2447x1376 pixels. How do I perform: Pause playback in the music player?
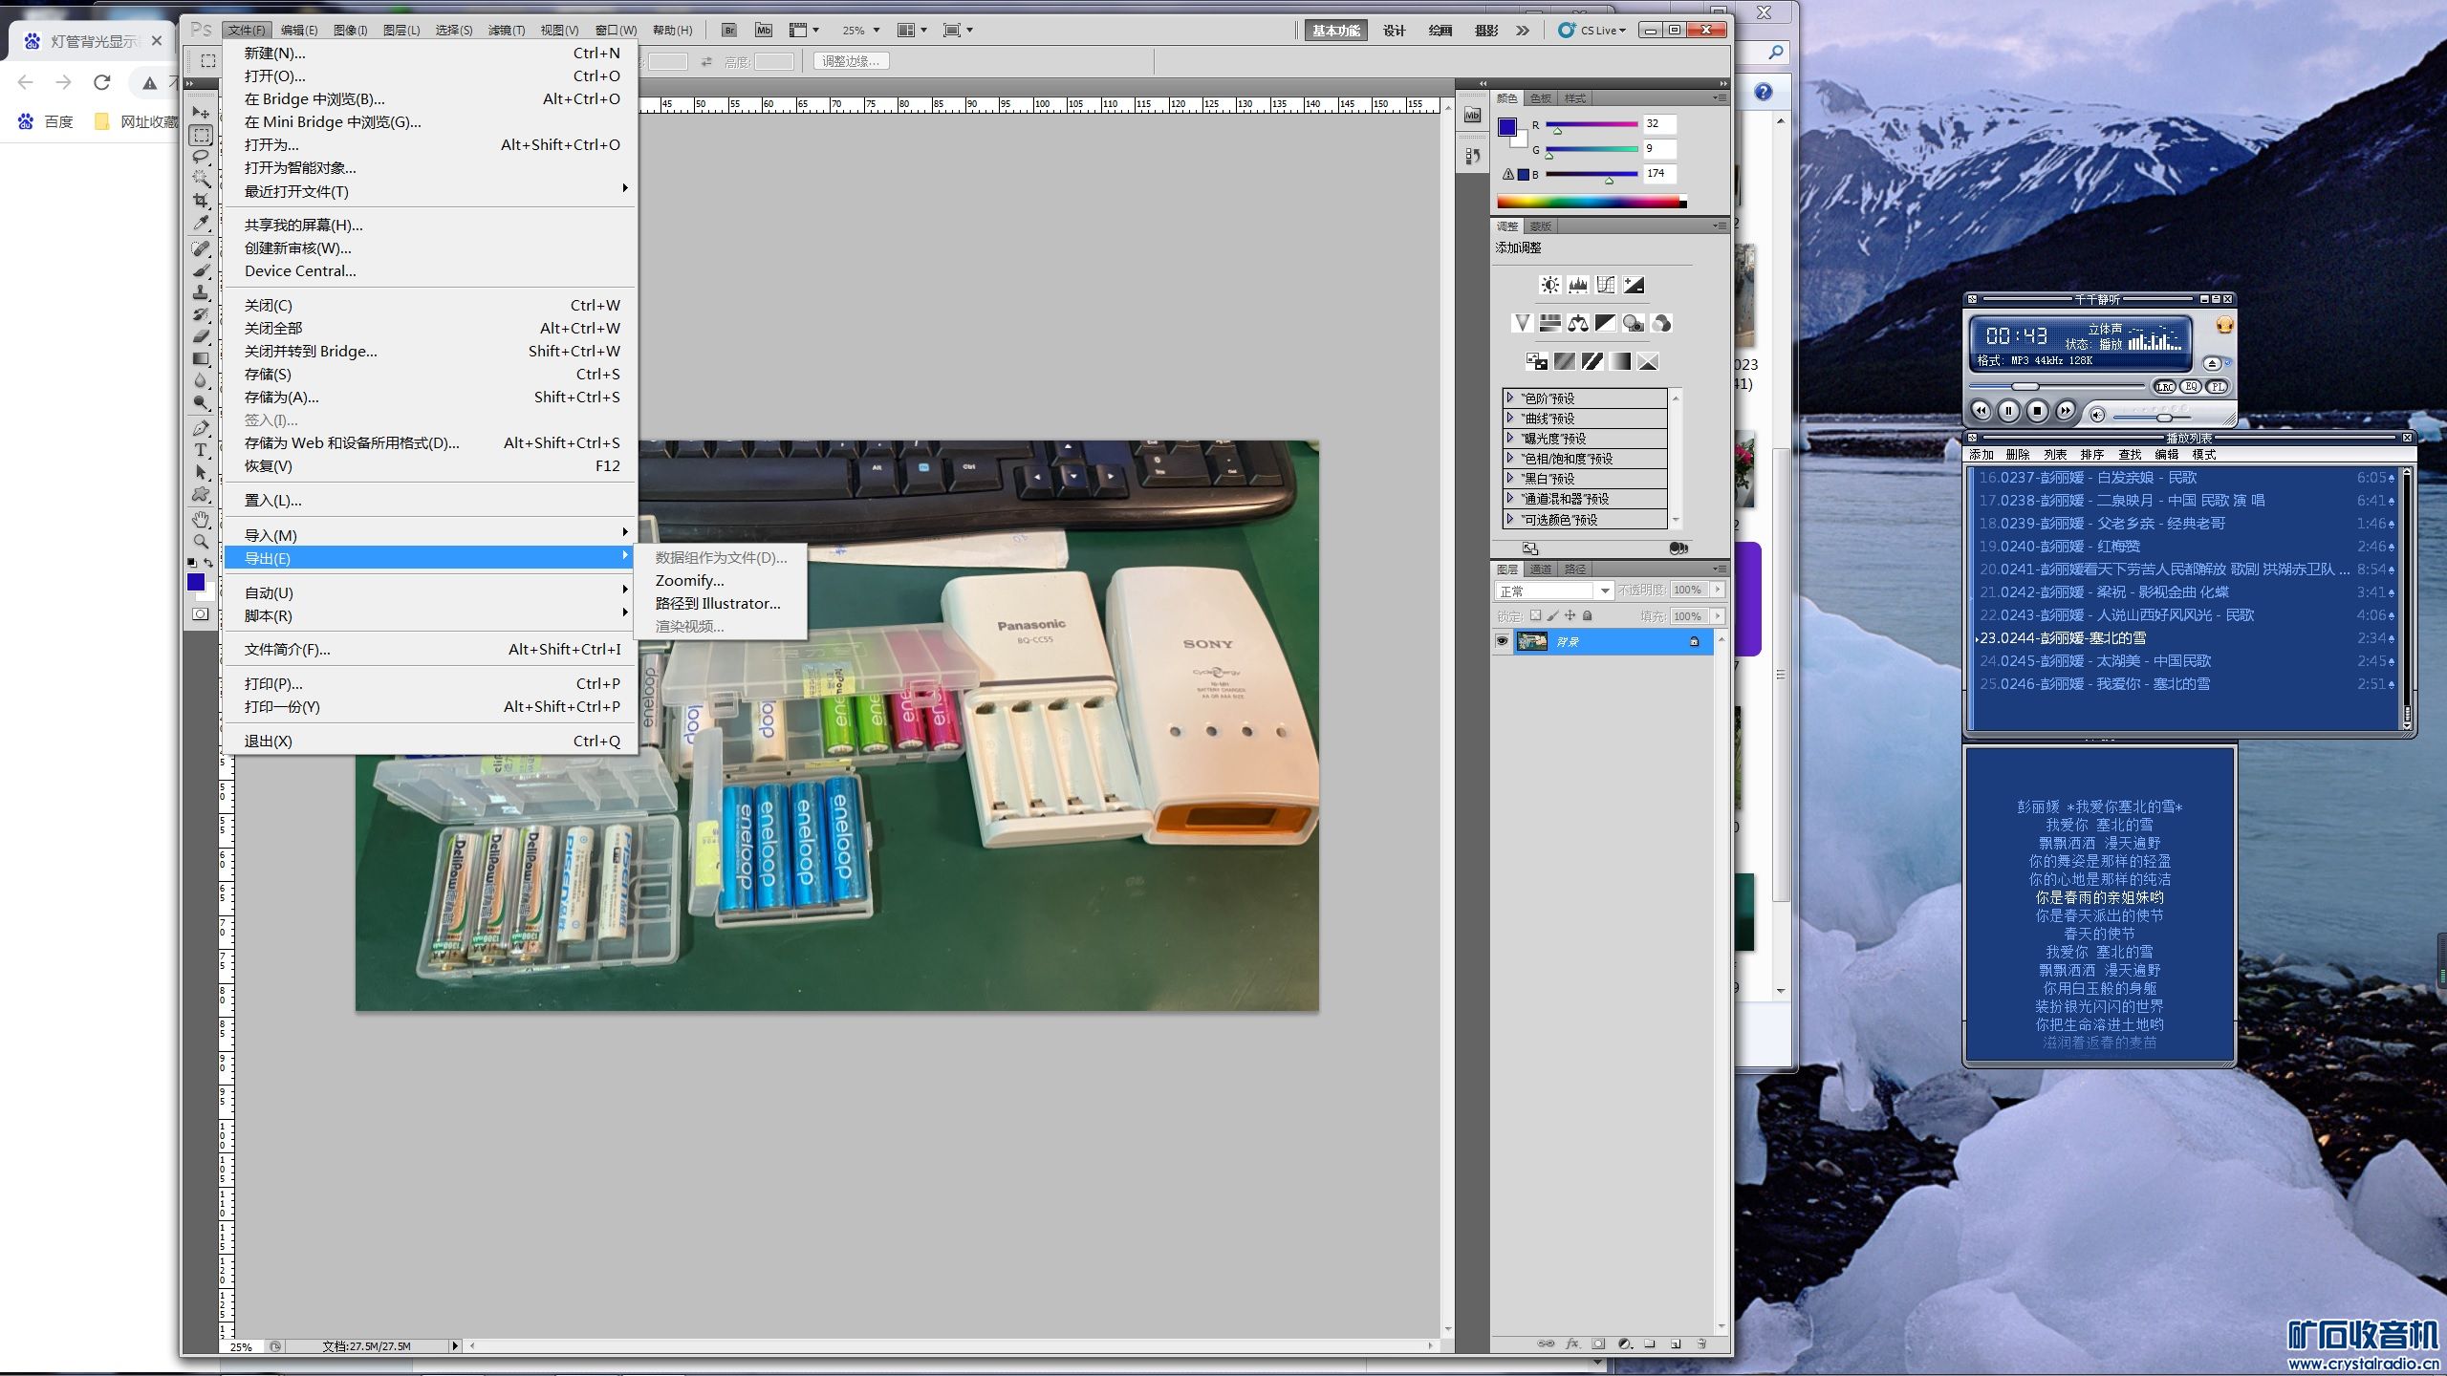click(2008, 410)
